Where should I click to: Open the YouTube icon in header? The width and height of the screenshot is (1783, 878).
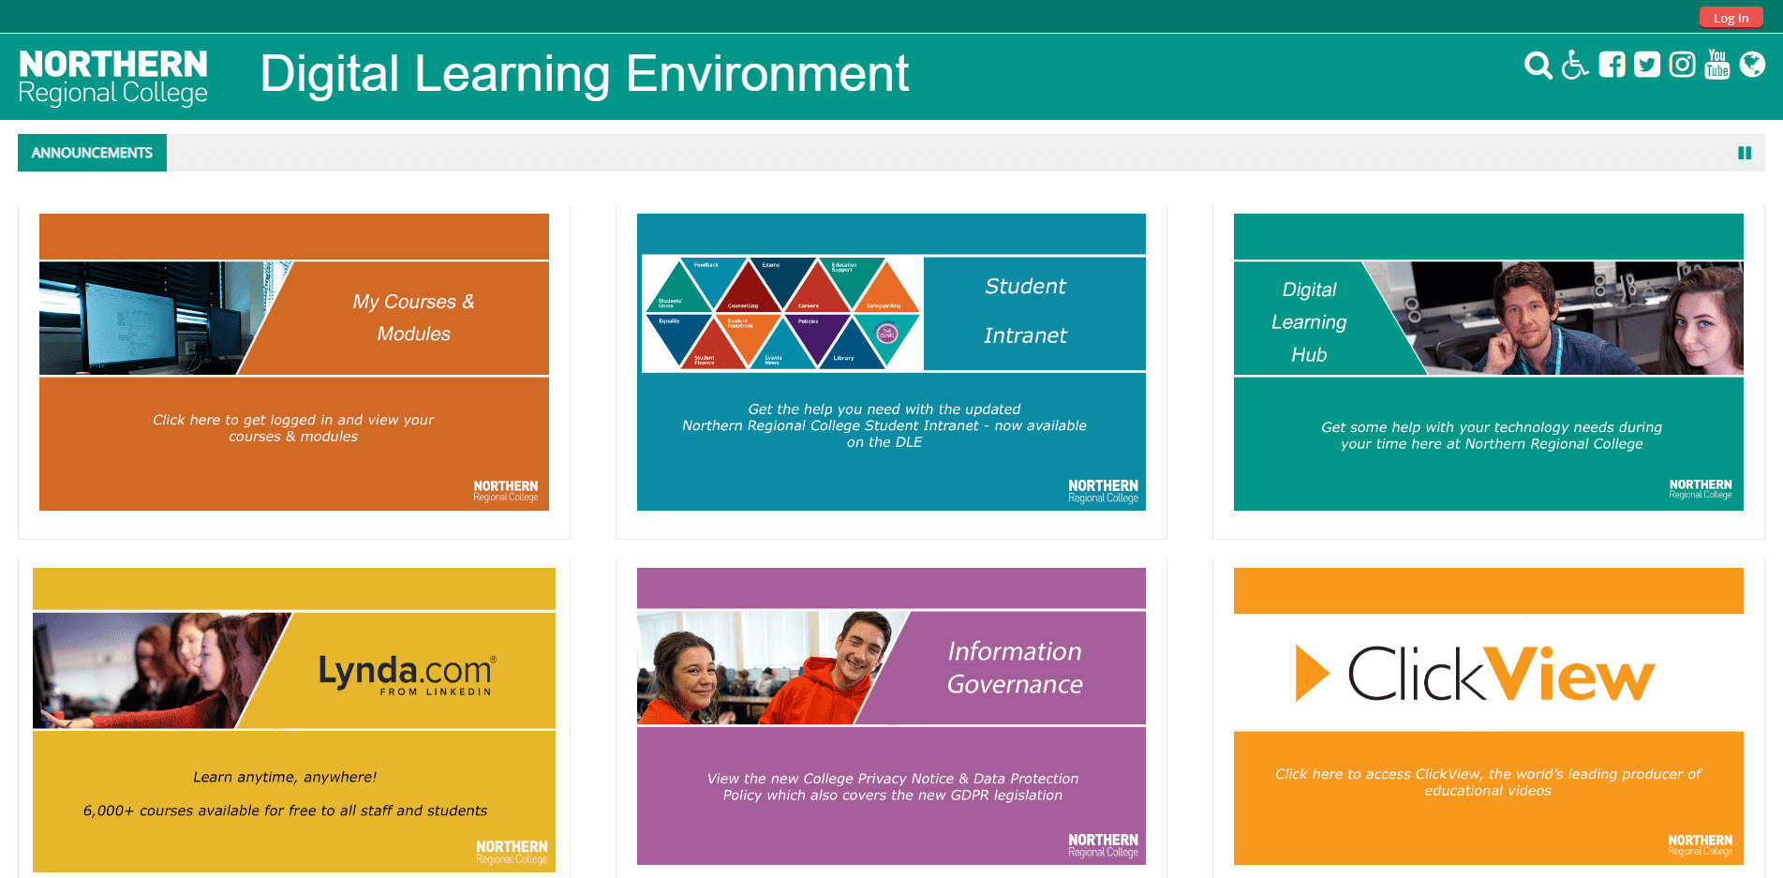tap(1717, 65)
